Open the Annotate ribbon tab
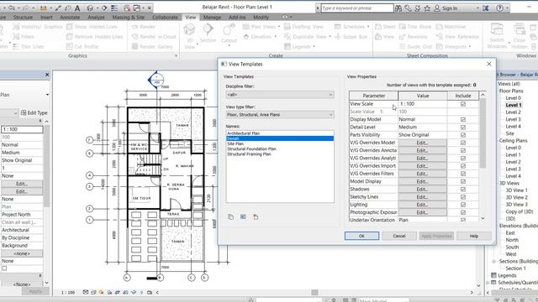Image resolution: width=538 pixels, height=302 pixels. click(x=70, y=17)
